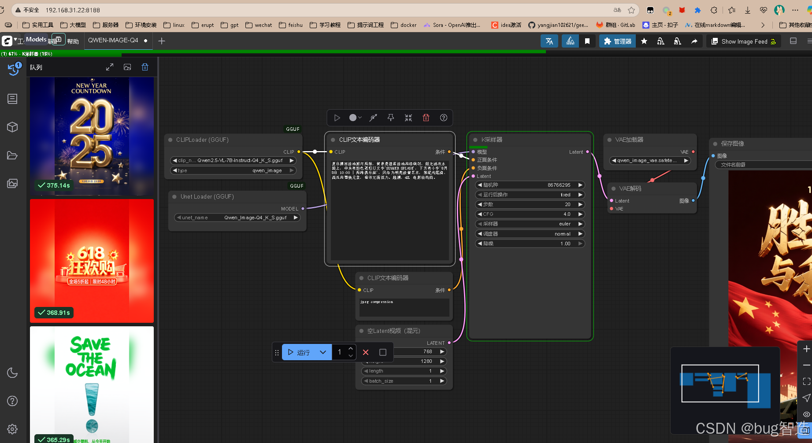Toggle dark theme moon icon

(12, 373)
